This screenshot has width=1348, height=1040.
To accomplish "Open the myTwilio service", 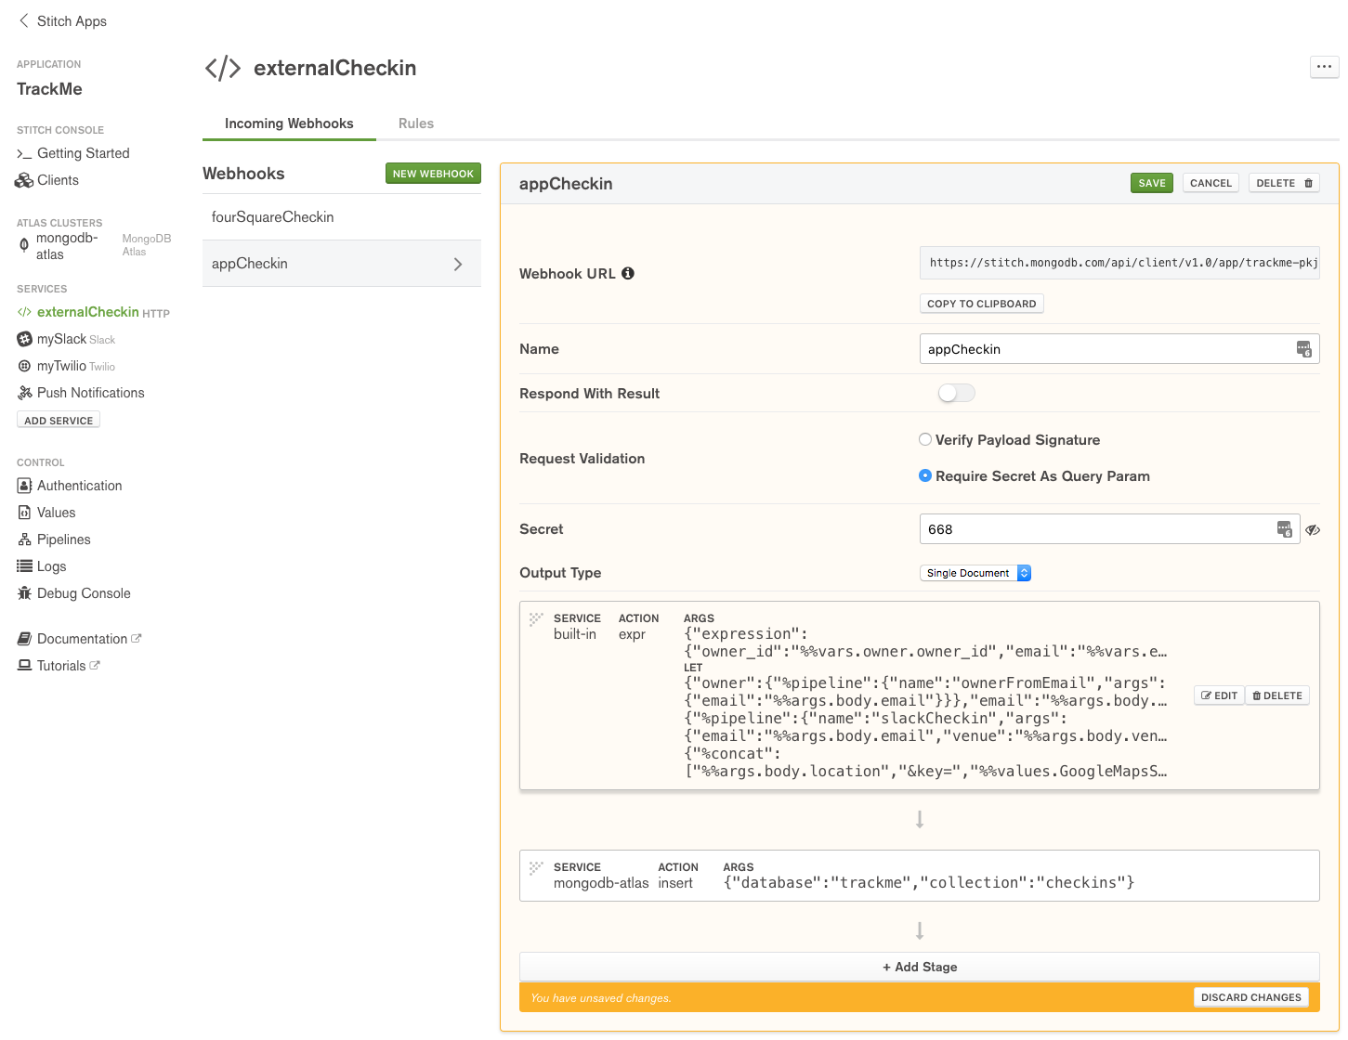I will 65,366.
